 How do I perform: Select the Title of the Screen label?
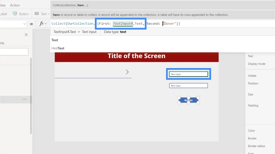136,56
